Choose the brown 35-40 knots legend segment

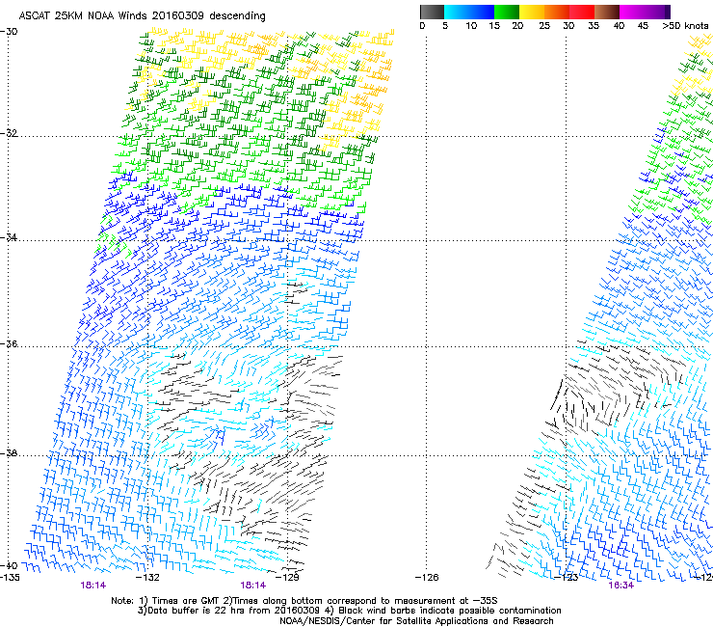[x=607, y=12]
